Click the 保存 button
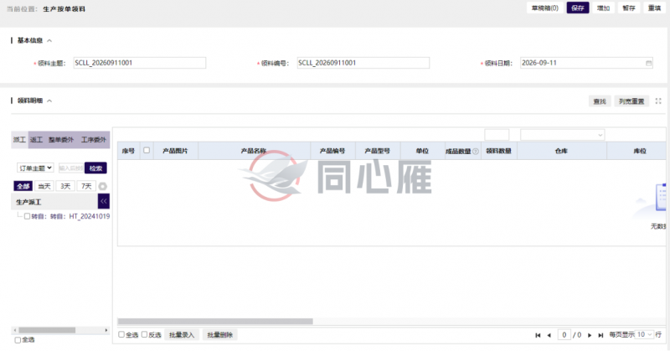The image size is (670, 351). [578, 8]
